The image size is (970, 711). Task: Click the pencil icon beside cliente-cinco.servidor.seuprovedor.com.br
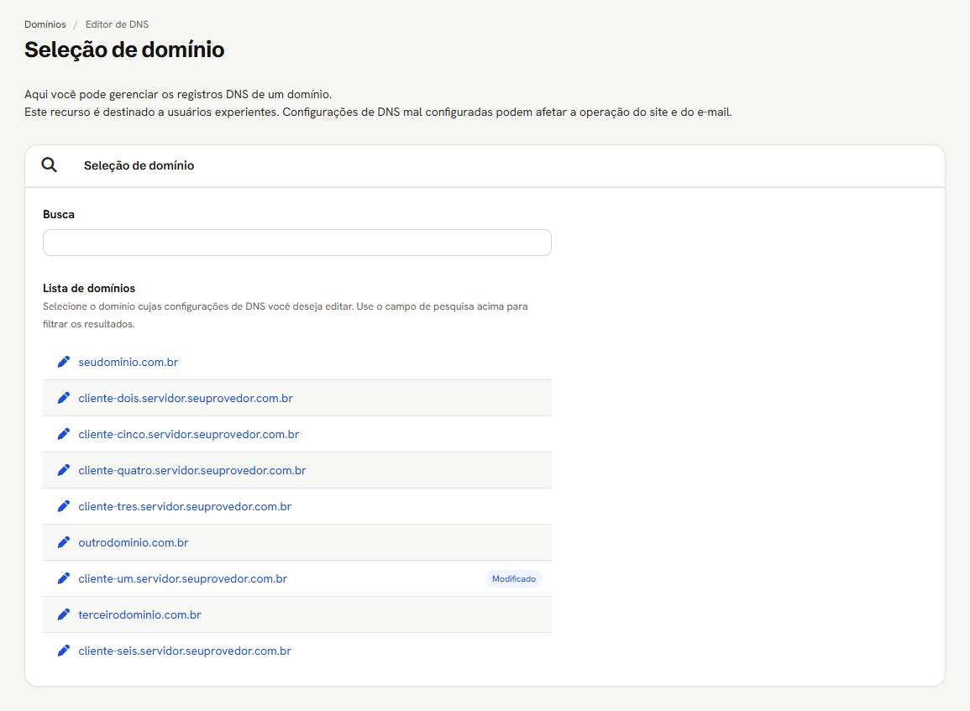click(64, 434)
